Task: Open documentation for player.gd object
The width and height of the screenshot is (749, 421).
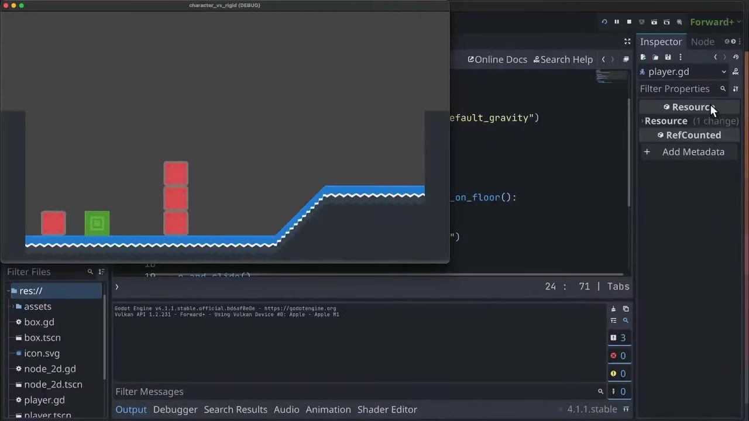Action: [736, 71]
